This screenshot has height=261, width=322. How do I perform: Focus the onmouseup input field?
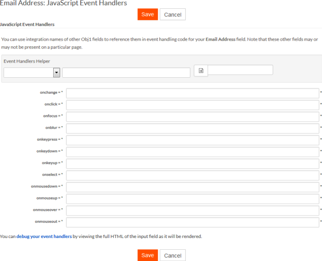[x=193, y=198]
